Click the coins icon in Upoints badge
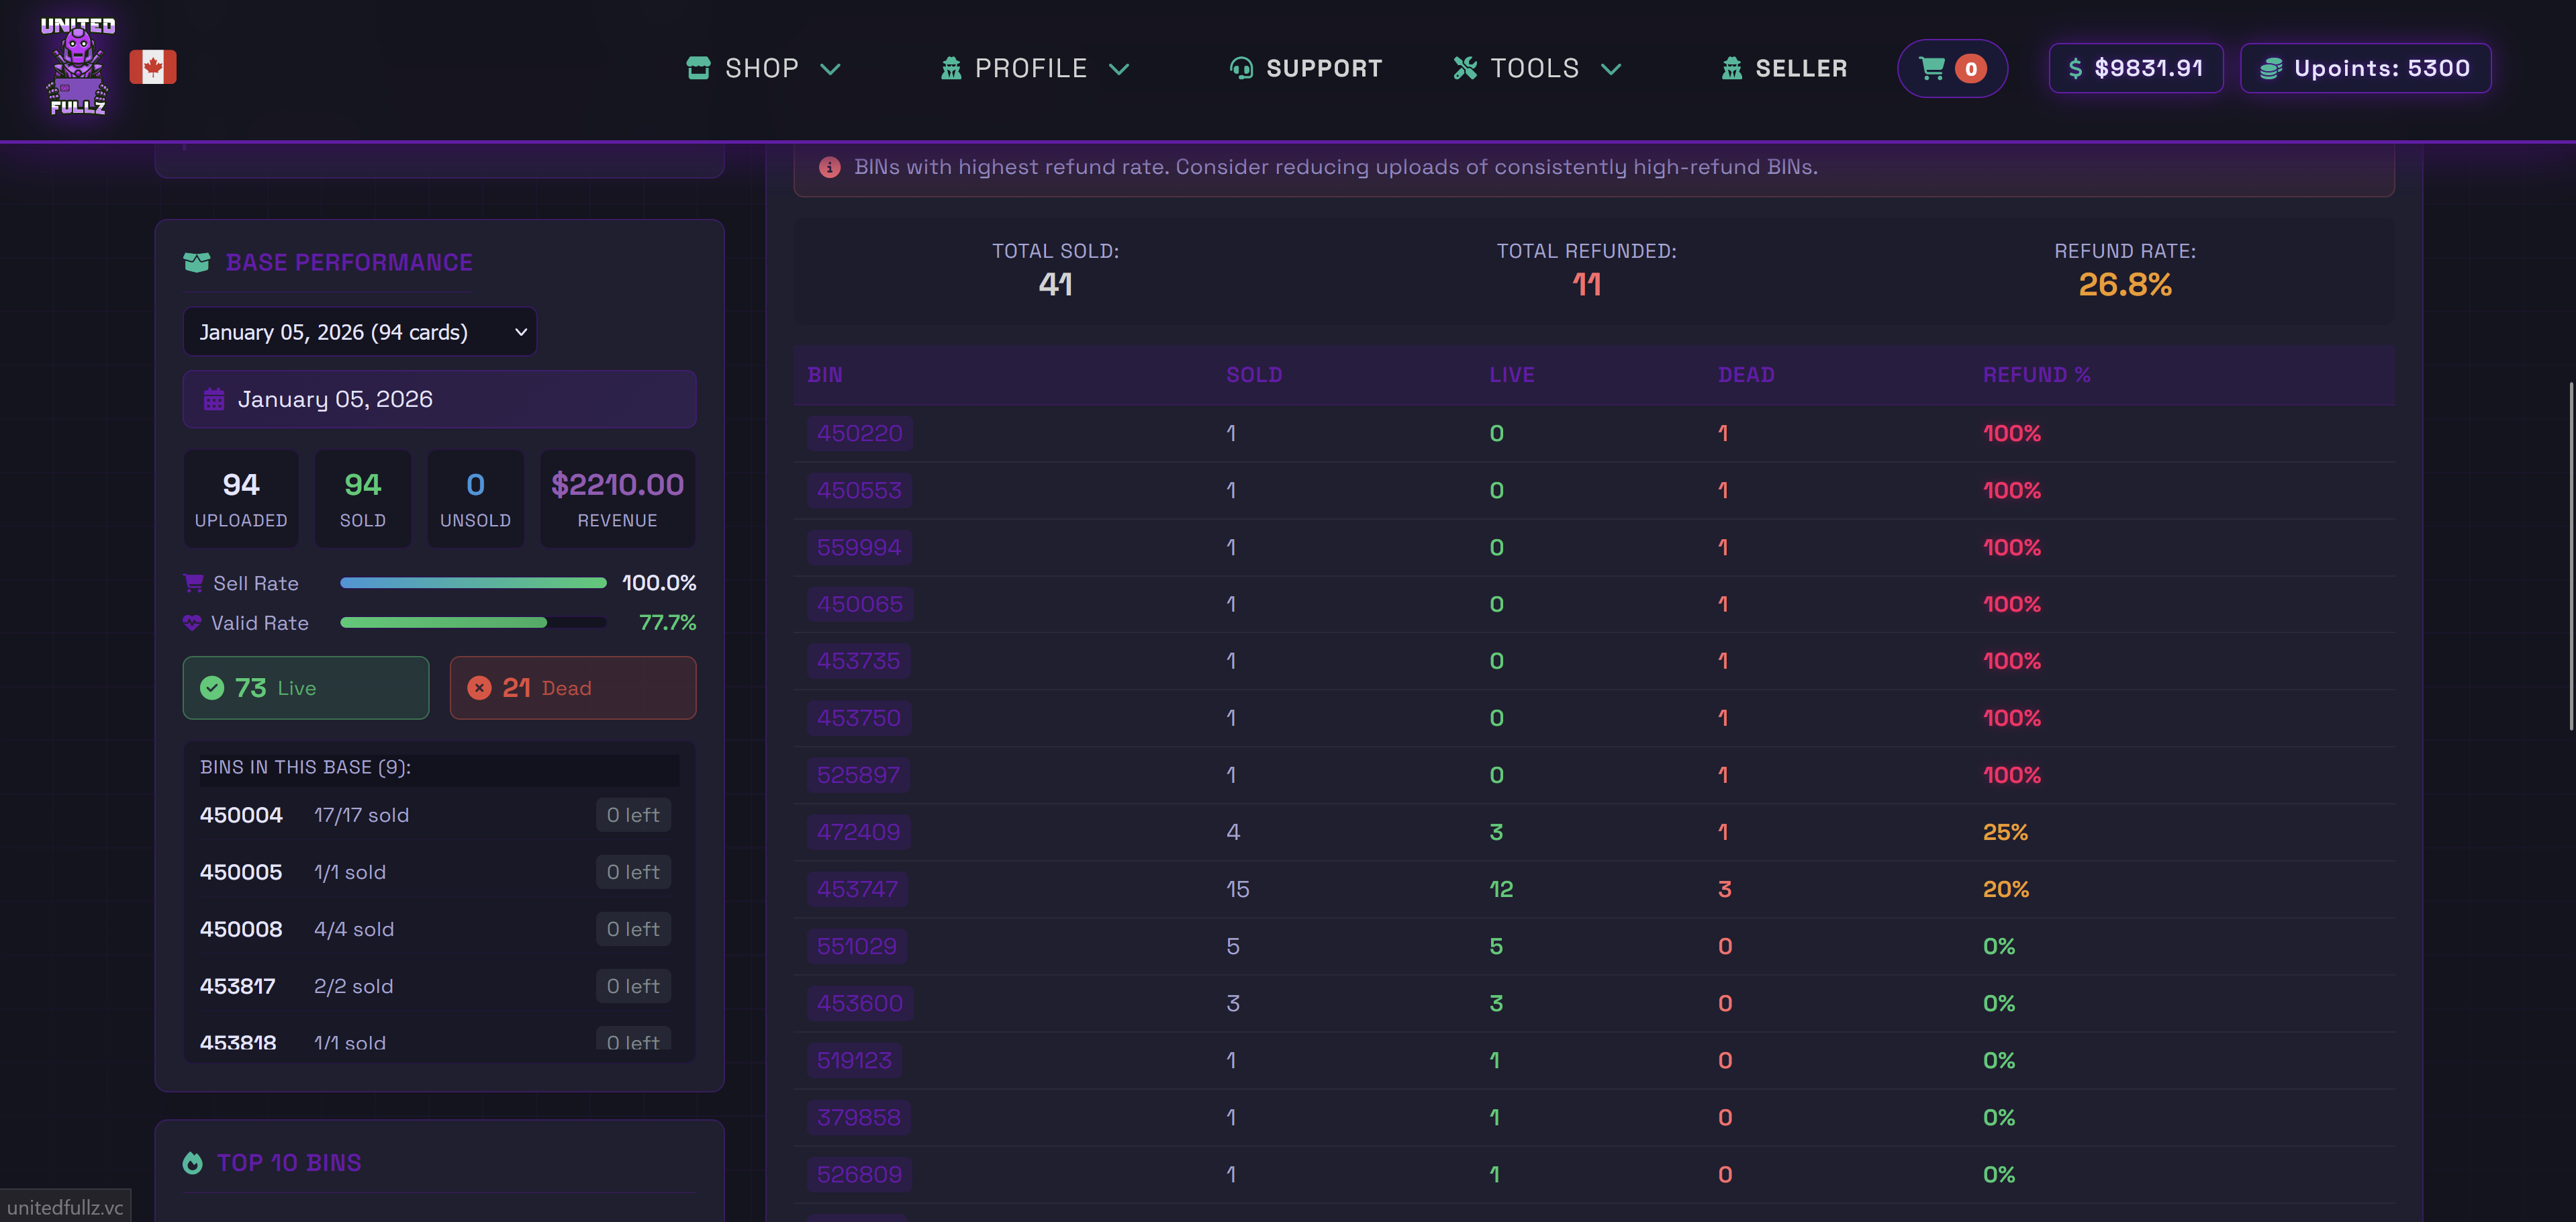Viewport: 2576px width, 1222px height. (2271, 68)
